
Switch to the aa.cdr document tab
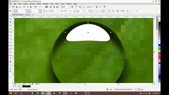coord(27,15)
